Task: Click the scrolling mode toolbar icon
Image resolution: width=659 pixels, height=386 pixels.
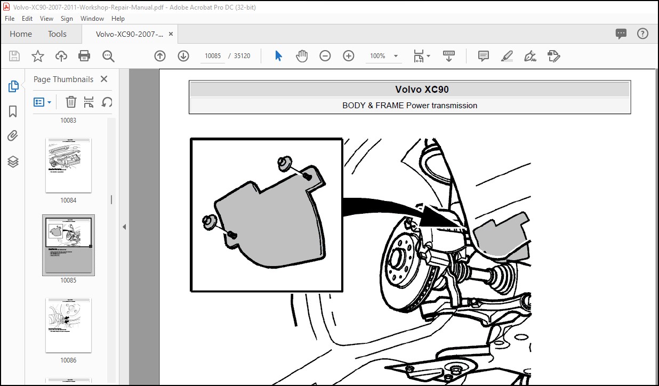Action: coord(449,56)
